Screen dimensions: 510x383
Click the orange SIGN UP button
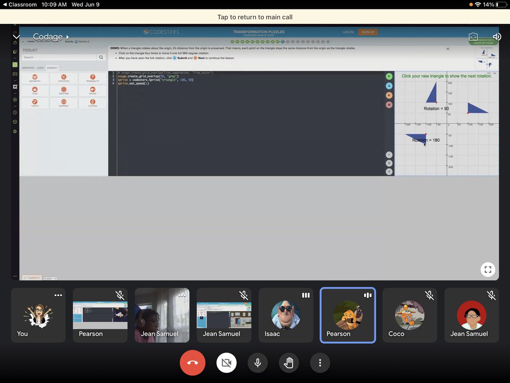pyautogui.click(x=368, y=32)
